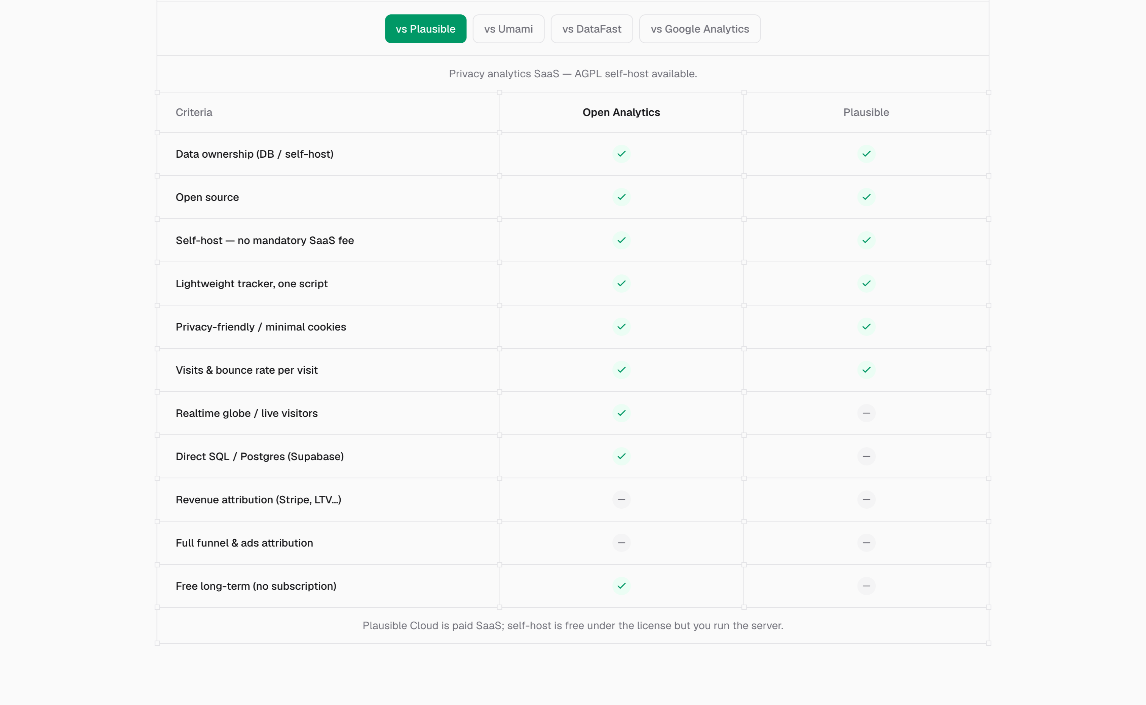This screenshot has height=705, width=1146.
Task: Click Open Analytics checkmark for Lightweight tracker
Action: [621, 284]
